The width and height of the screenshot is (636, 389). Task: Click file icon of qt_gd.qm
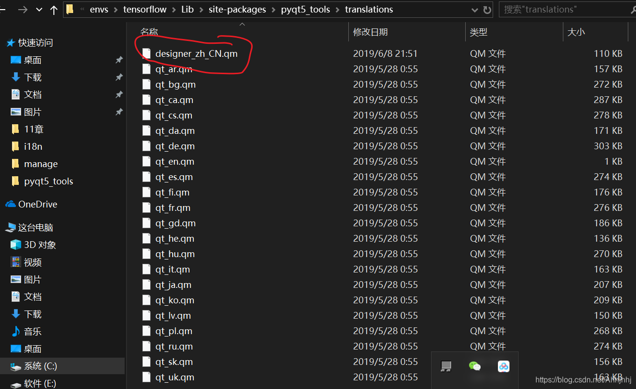[147, 223]
